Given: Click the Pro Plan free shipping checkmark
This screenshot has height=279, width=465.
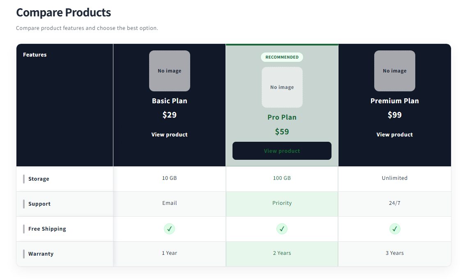Looking at the screenshot, I should tap(282, 229).
